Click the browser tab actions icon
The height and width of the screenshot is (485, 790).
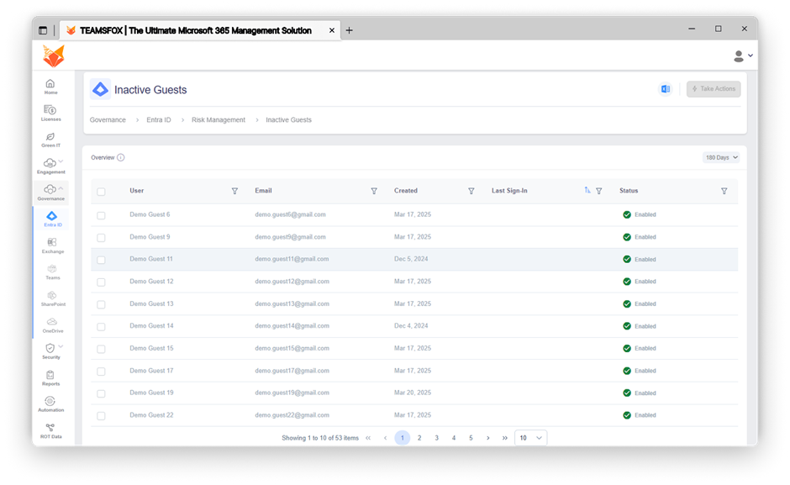point(43,30)
